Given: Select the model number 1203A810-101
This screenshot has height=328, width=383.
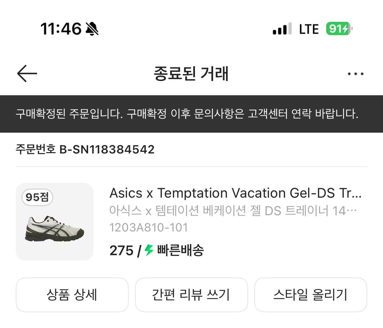Looking at the screenshot, I should [x=148, y=227].
